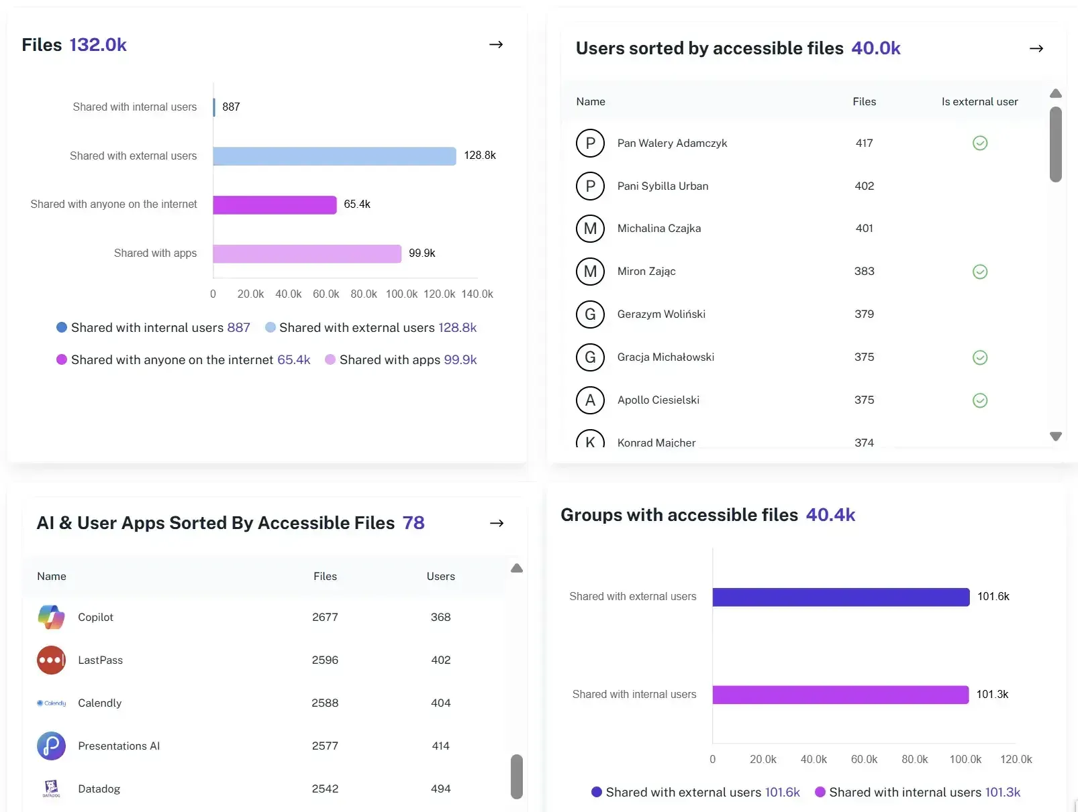Click the Copilot app icon
The height and width of the screenshot is (812, 1078).
pos(50,617)
